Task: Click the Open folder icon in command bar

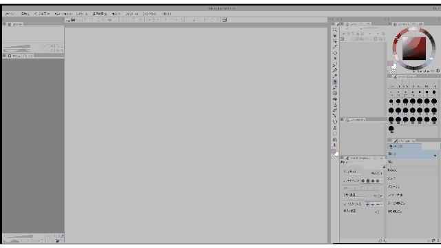Action: (73, 20)
